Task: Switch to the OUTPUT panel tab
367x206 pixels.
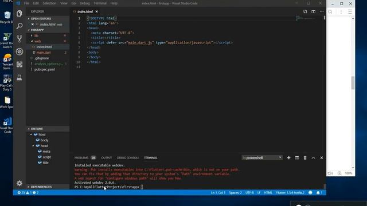Action: point(107,158)
